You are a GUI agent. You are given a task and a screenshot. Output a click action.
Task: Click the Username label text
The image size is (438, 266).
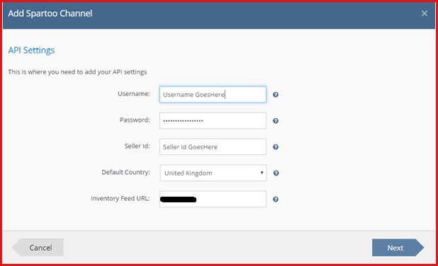point(133,93)
